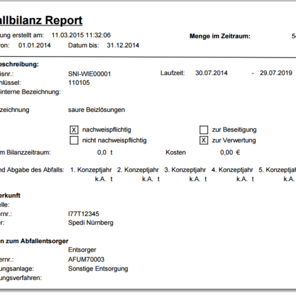Click the 'Abgabe des Abfalls:' label

pyautogui.click(x=36, y=170)
